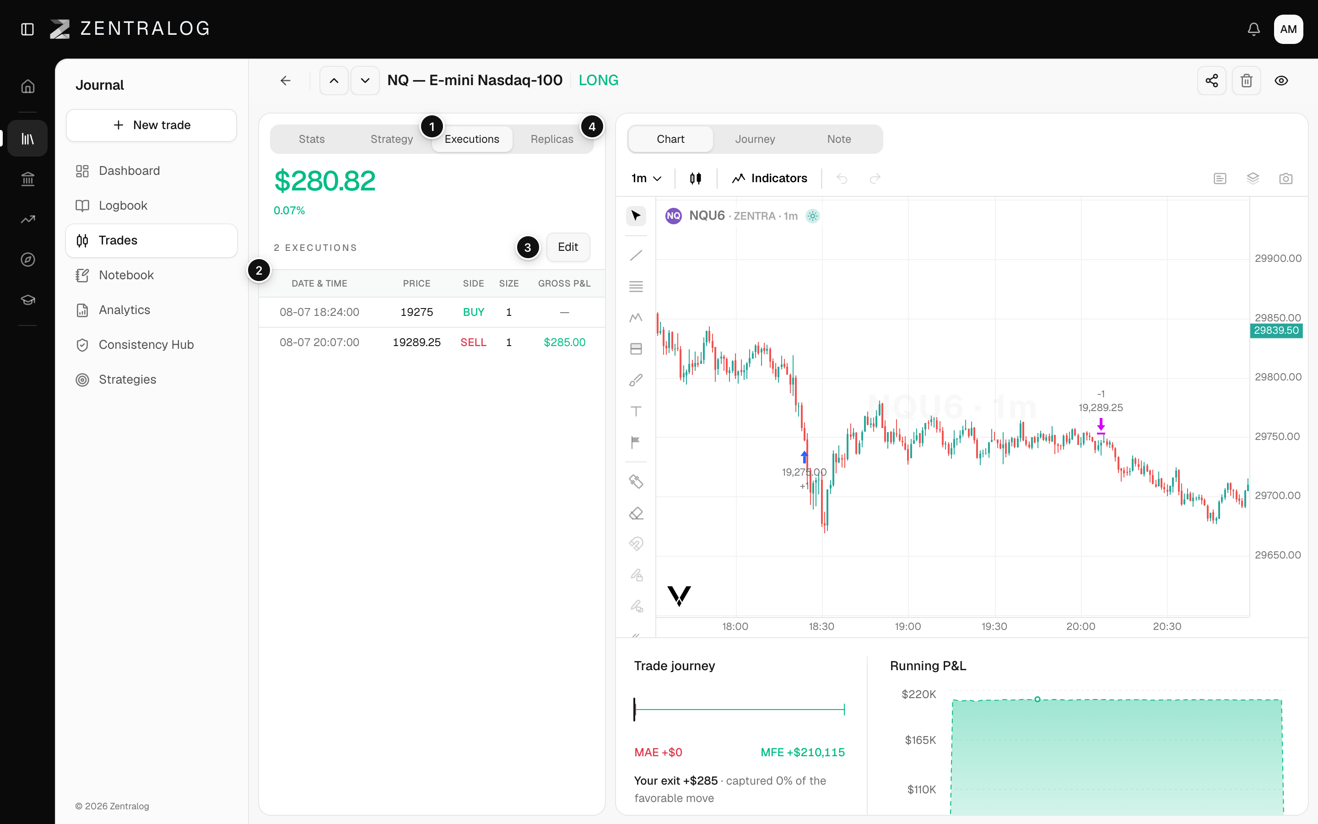Go to next trade with down chevron
This screenshot has width=1318, height=824.
click(365, 81)
